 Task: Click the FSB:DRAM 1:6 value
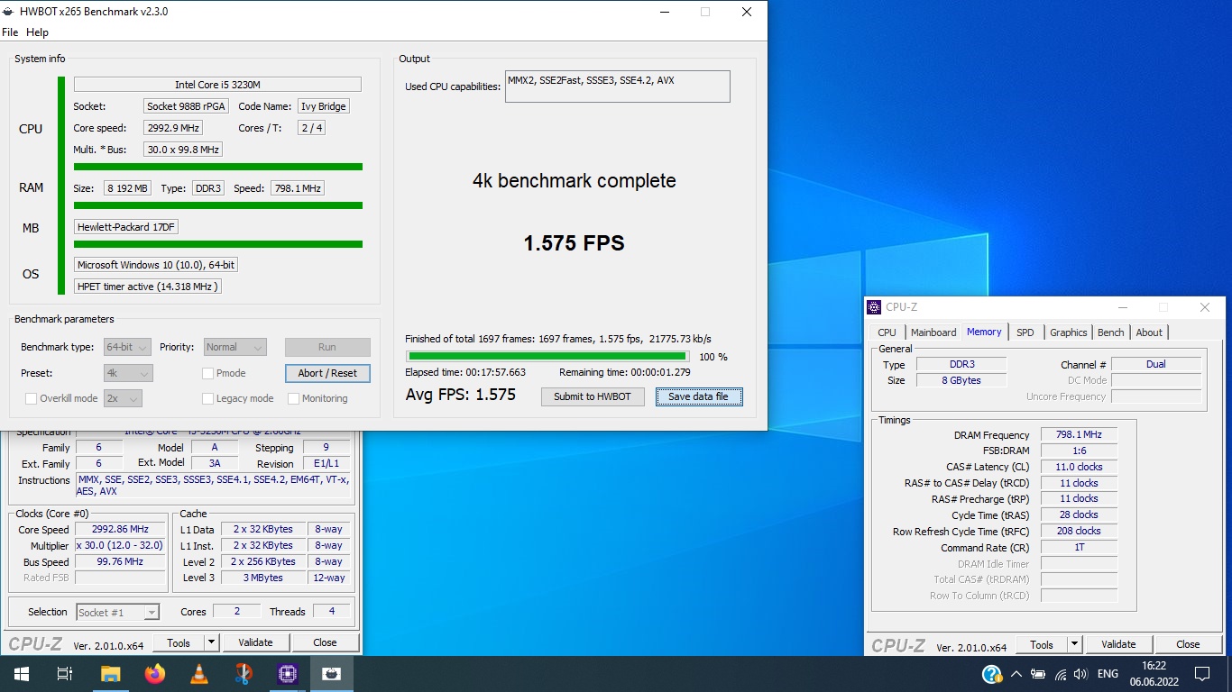pyautogui.click(x=1079, y=451)
